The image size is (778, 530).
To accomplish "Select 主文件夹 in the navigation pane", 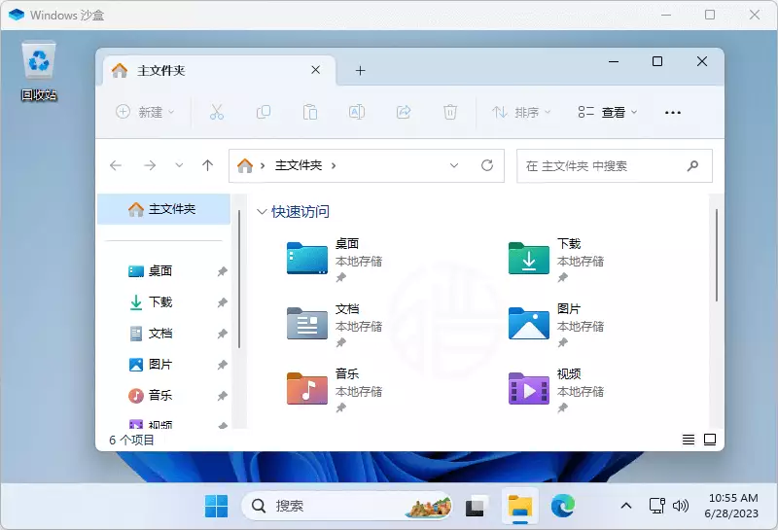I will (x=163, y=209).
